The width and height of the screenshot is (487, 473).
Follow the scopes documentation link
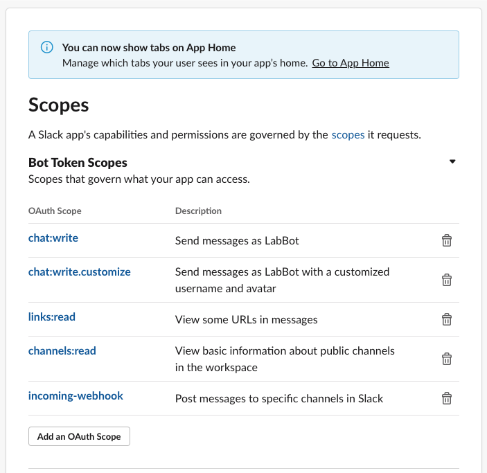pyautogui.click(x=348, y=135)
